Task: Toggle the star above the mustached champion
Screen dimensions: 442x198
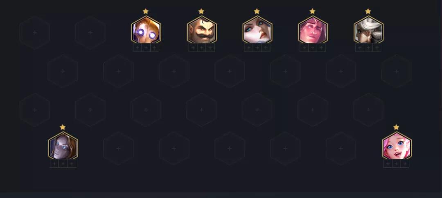Action: point(201,11)
